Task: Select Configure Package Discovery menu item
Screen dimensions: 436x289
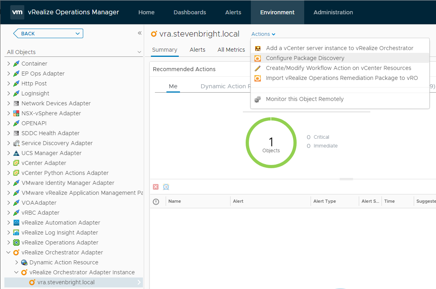Action: pos(305,58)
